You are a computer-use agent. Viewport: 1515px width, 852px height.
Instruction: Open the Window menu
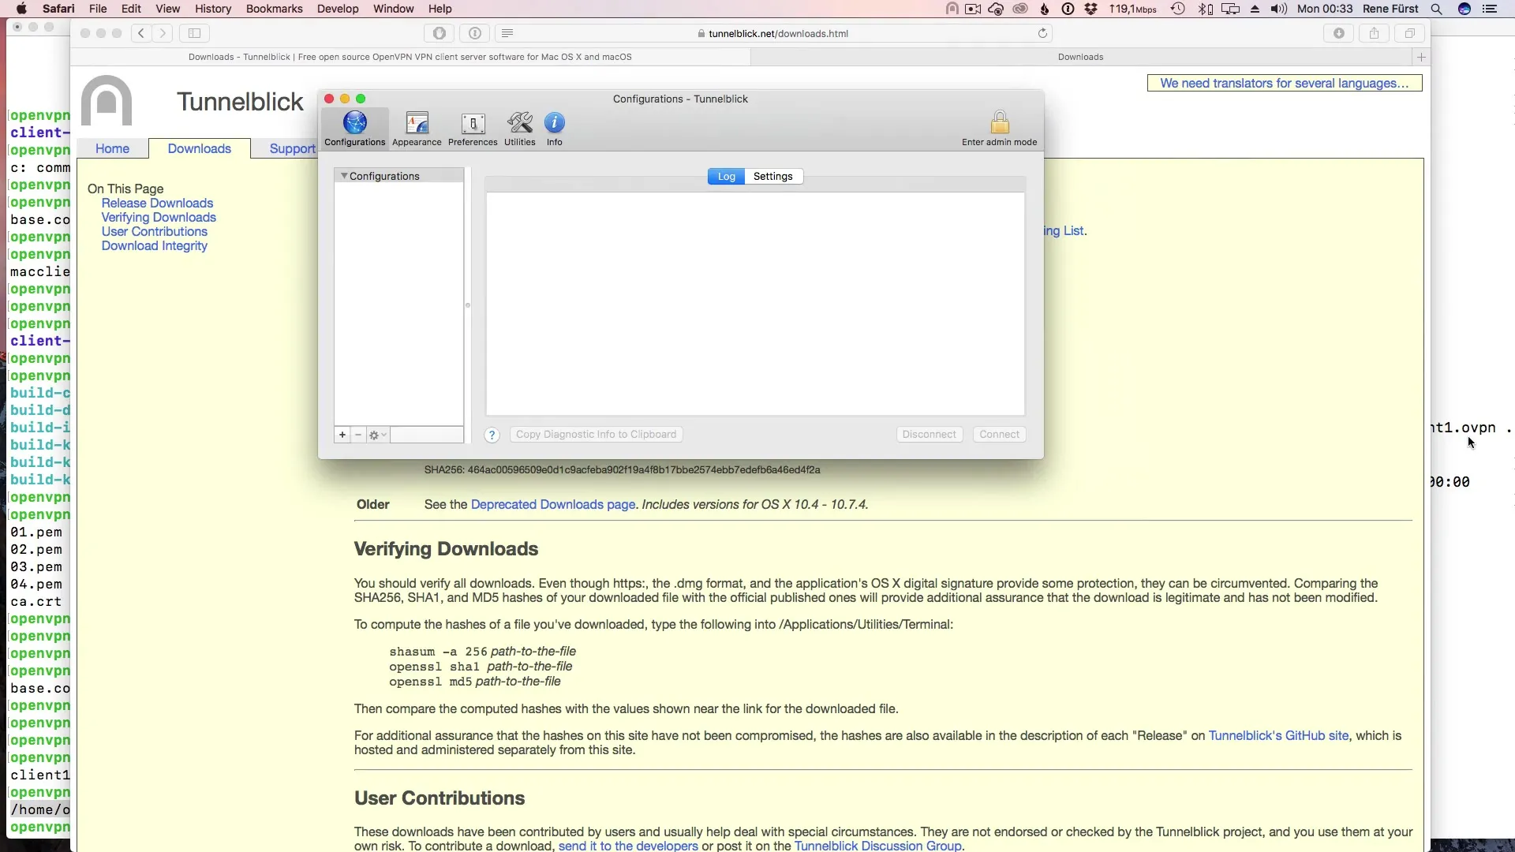(x=394, y=9)
